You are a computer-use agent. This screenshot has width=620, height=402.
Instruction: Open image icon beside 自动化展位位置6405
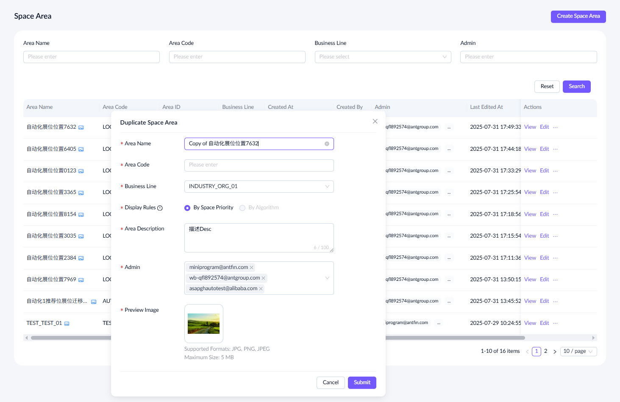pos(81,150)
